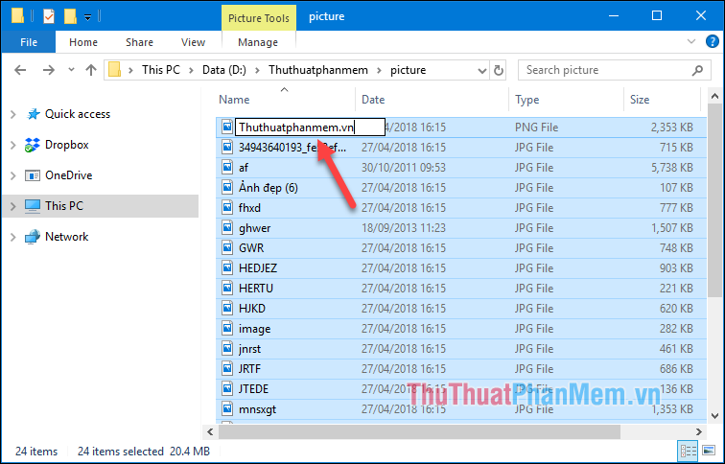
Task: Click the search magnifier icon
Action: (697, 70)
